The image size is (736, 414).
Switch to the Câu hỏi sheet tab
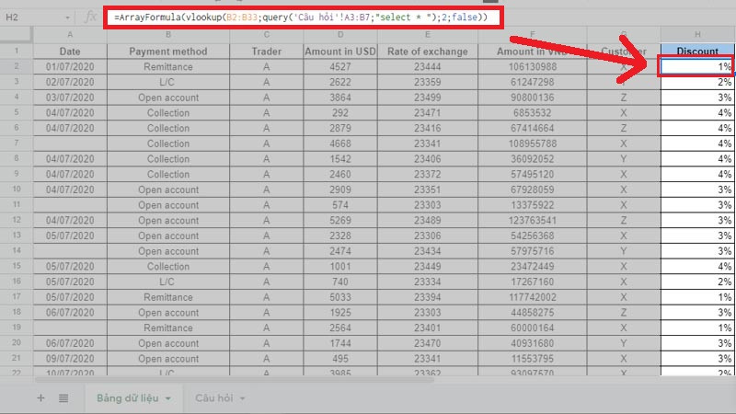click(x=214, y=398)
